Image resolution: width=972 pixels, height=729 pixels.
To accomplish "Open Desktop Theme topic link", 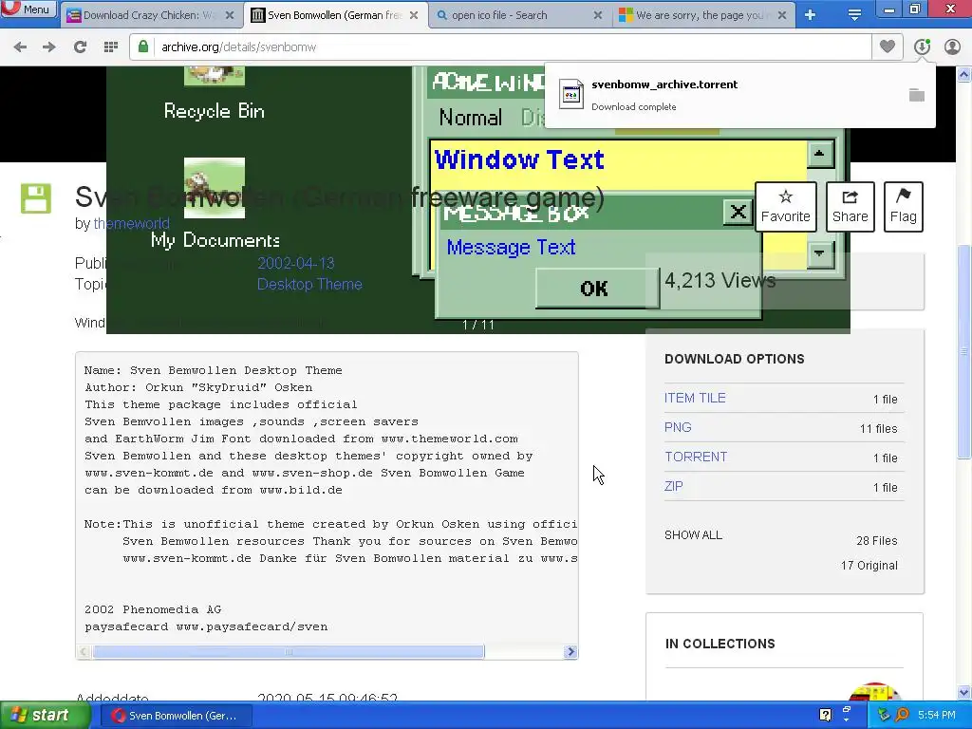I will (309, 284).
